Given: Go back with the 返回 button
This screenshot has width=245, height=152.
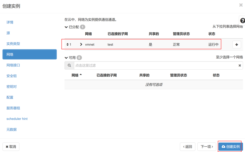Looking at the screenshot, I should (x=187, y=147).
